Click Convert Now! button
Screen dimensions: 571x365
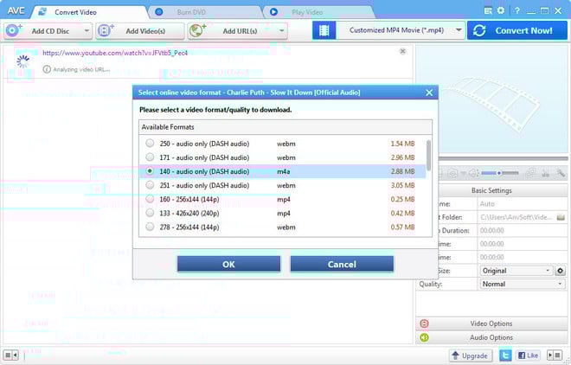point(517,30)
